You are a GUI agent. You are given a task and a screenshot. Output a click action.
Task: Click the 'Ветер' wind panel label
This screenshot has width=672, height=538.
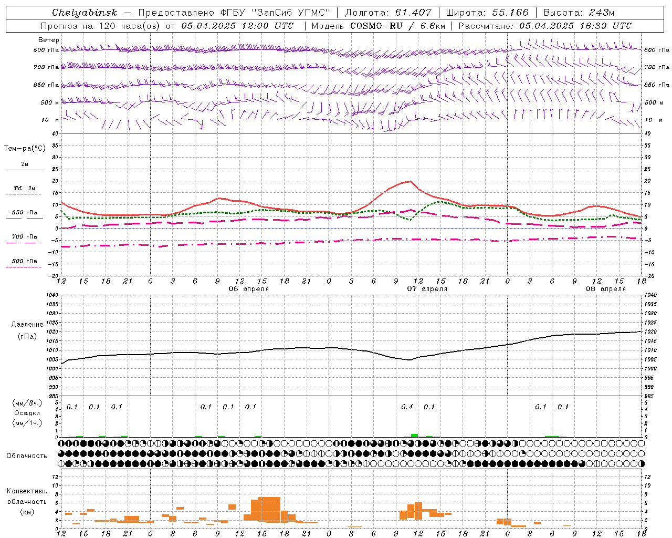(x=49, y=40)
